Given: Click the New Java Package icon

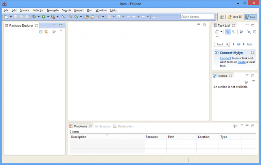Looking at the screenshot, I should (70, 17).
